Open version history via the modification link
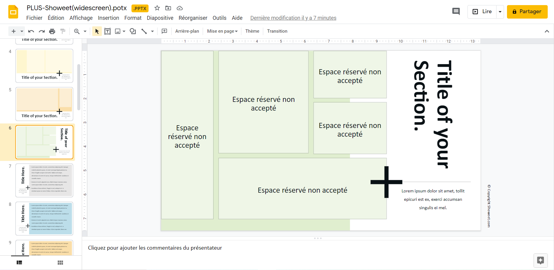The image size is (554, 270). [293, 18]
